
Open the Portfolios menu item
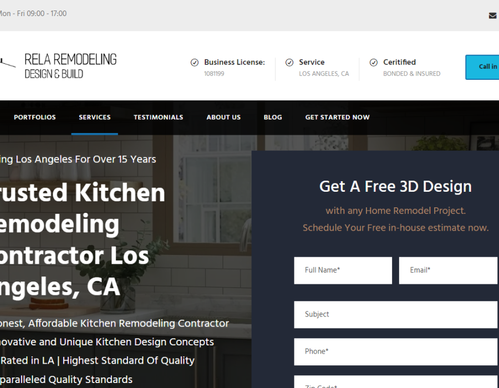tap(35, 118)
